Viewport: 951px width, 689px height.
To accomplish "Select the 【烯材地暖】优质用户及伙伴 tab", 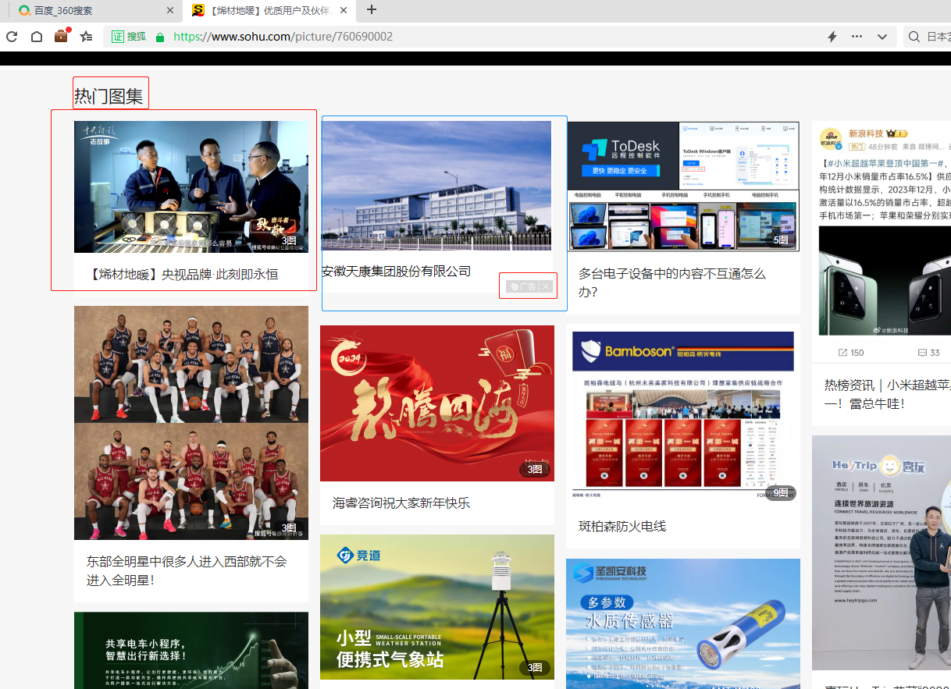I will coord(269,10).
